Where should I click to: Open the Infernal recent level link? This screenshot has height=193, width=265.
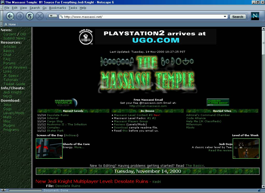tap(52, 118)
